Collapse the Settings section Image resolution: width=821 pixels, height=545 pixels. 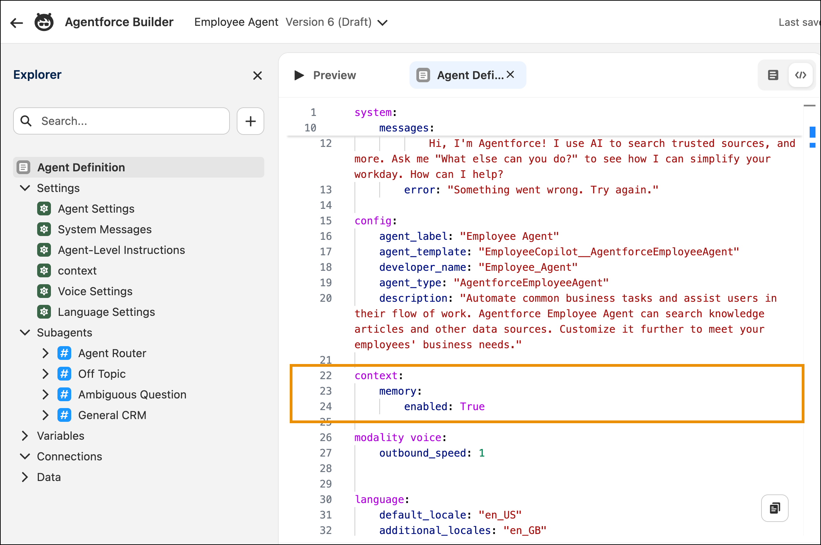pyautogui.click(x=25, y=188)
